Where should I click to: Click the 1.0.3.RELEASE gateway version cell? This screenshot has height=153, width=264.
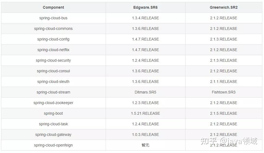[145, 135]
